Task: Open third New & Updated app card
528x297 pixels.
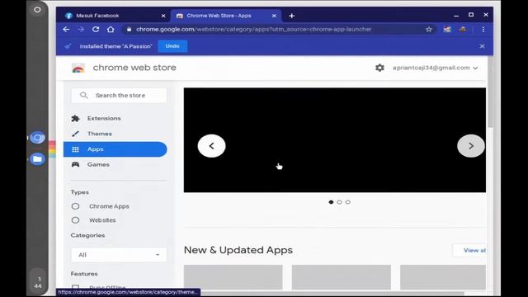Action: (x=443, y=277)
